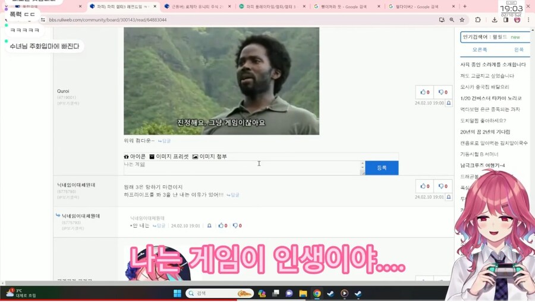535x302 pixels.
Task: Open sidebar link '남극크루즈 여행기-4'
Action: (483, 165)
